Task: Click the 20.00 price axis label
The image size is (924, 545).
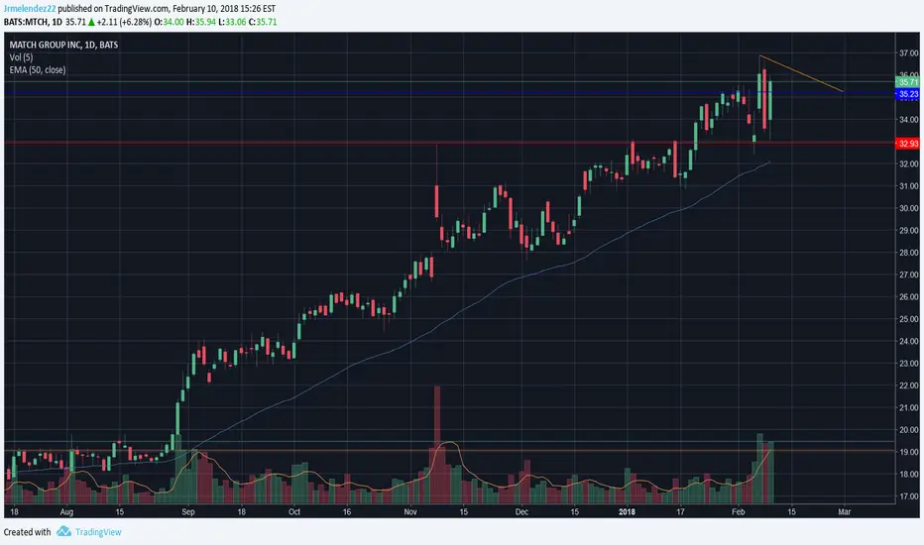Action: 908,430
